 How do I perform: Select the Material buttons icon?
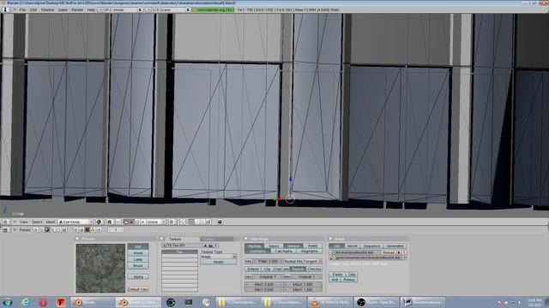click(x=81, y=230)
